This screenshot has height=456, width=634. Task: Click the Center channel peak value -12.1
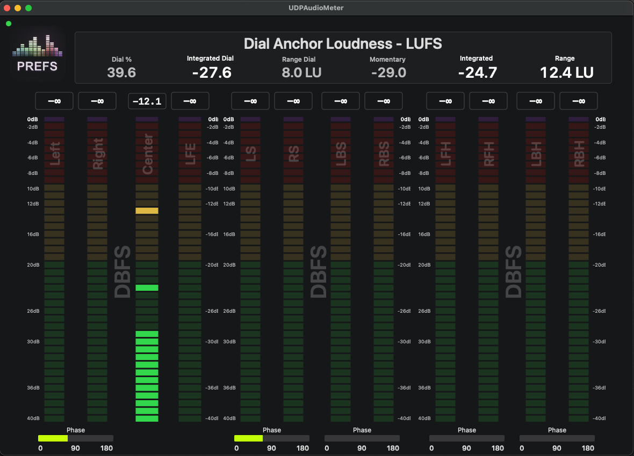tap(147, 101)
